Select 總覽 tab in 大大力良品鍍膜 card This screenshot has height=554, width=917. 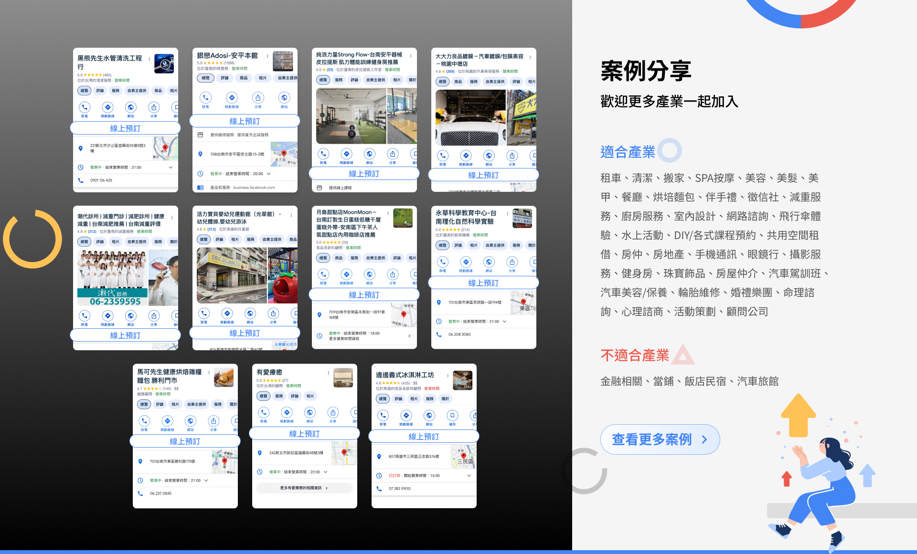(x=443, y=82)
